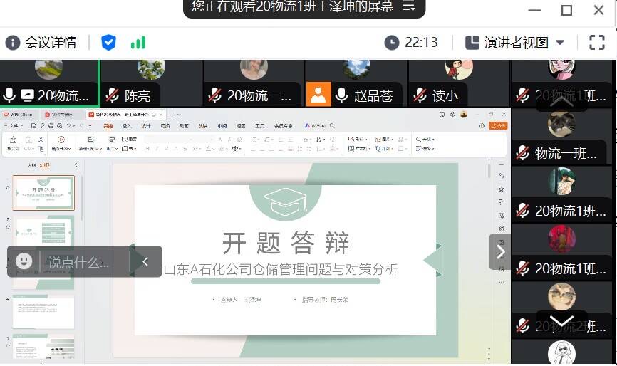
Task: Click right arrow beside the shared slide
Action: [x=500, y=251]
